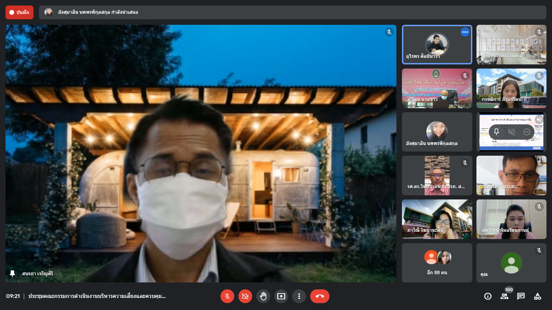Open the meeting details info icon
Image resolution: width=552 pixels, height=310 pixels.
click(488, 296)
